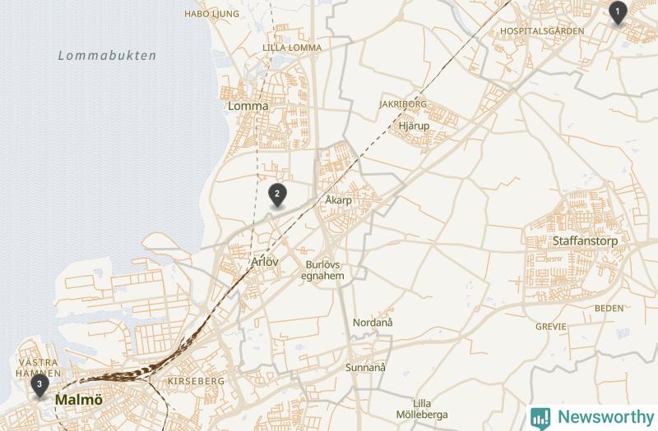This screenshot has height=431, width=658.
Task: Click map marker number 3
Action: pos(39,385)
